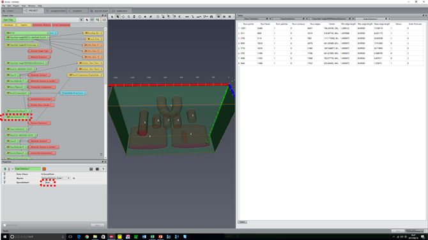This screenshot has height=240, width=428.
Task: Select the interact arrow tool in viewer toolbar
Action: (x=112, y=17)
